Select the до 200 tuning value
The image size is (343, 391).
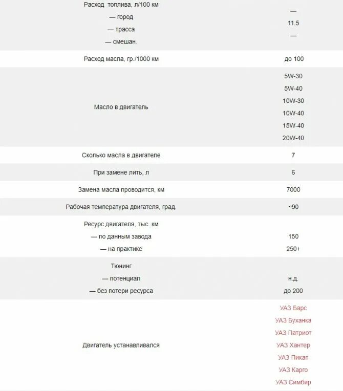pos(293,291)
